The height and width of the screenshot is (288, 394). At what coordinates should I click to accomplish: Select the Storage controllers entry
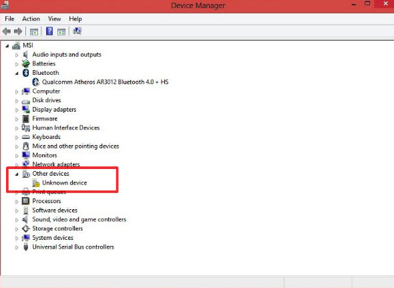[x=57, y=229]
